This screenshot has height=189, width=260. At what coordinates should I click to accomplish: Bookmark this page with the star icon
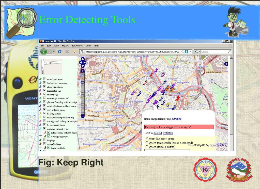coord(182,52)
